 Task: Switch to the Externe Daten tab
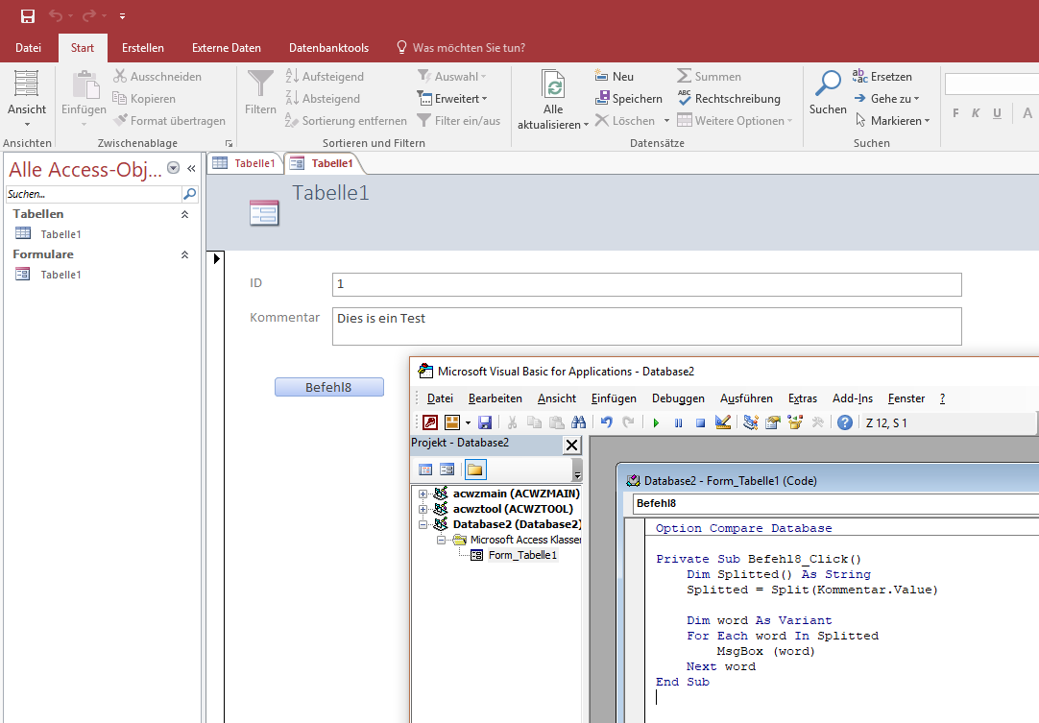[x=226, y=48]
